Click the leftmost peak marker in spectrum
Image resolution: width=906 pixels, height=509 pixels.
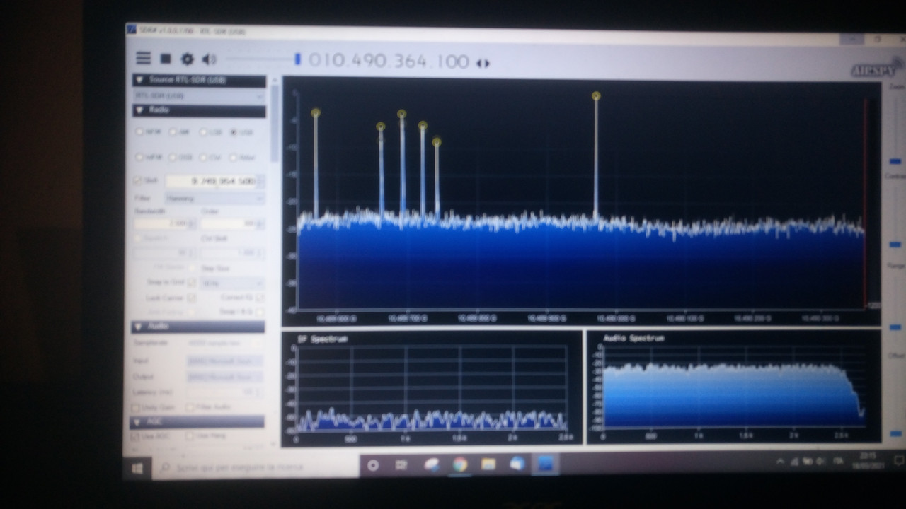316,112
